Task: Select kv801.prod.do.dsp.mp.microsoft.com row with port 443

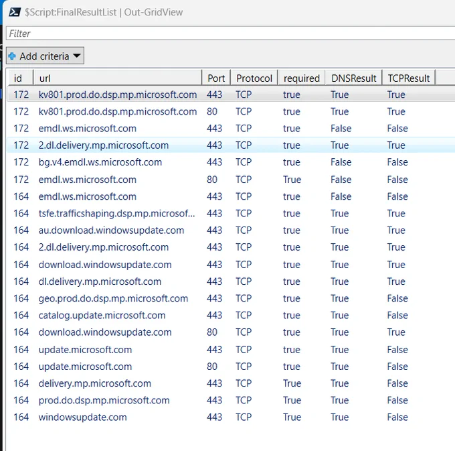Action: point(231,94)
